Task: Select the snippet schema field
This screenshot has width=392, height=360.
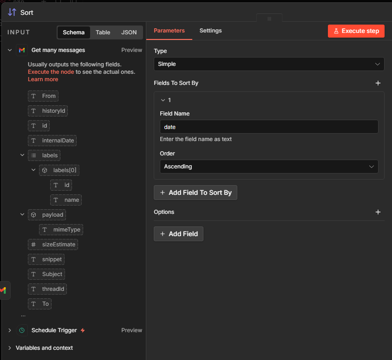Action: pos(46,259)
